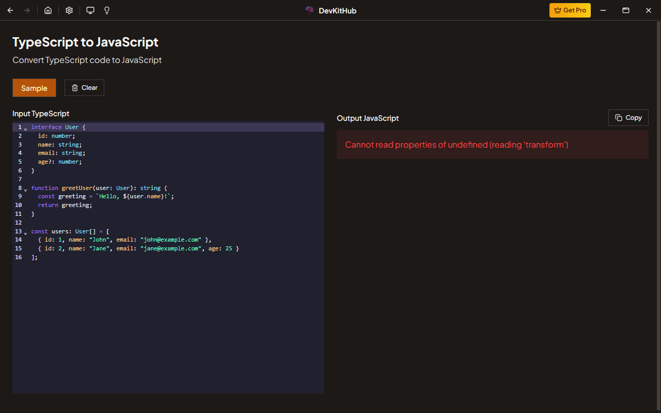This screenshot has width=661, height=413.
Task: Click the lightbulb icon
Action: tap(107, 10)
